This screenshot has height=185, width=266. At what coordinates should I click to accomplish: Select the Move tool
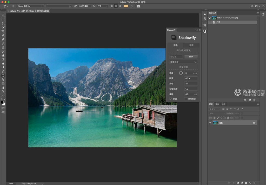3,15
